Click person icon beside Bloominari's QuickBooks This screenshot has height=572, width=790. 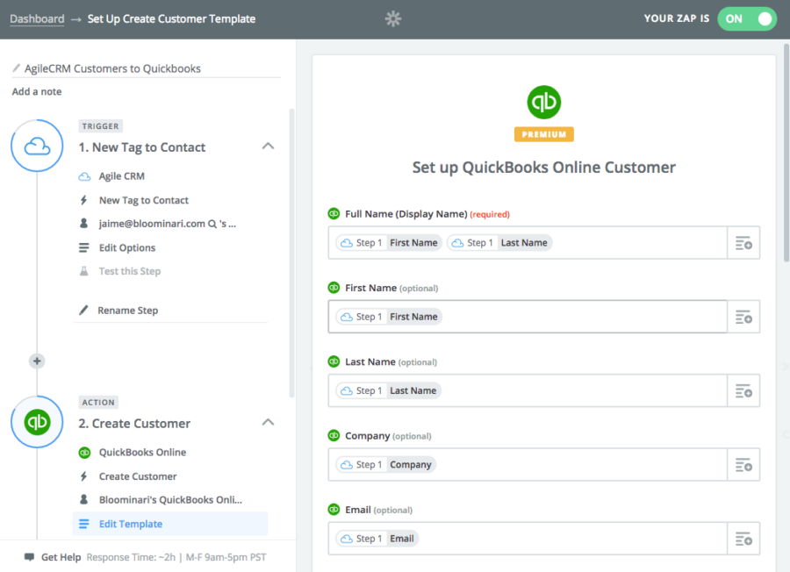[83, 499]
